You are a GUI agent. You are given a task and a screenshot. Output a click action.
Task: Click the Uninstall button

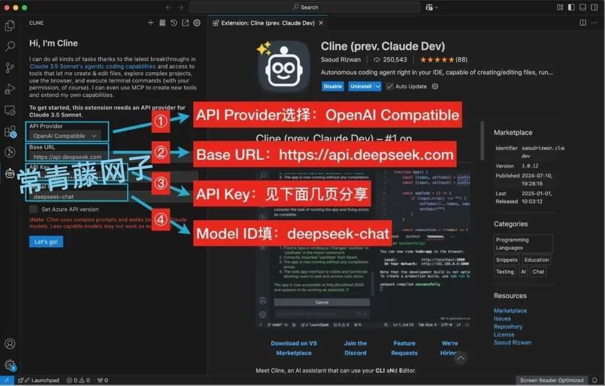[361, 86]
